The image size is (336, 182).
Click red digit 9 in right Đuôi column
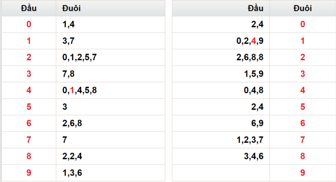click(303, 172)
